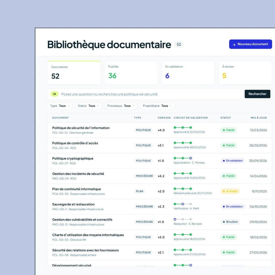Image resolution: width=275 pixels, height=275 pixels.
Task: Click 'Rédaction · S. Bernard' step label
Action: click(x=188, y=224)
